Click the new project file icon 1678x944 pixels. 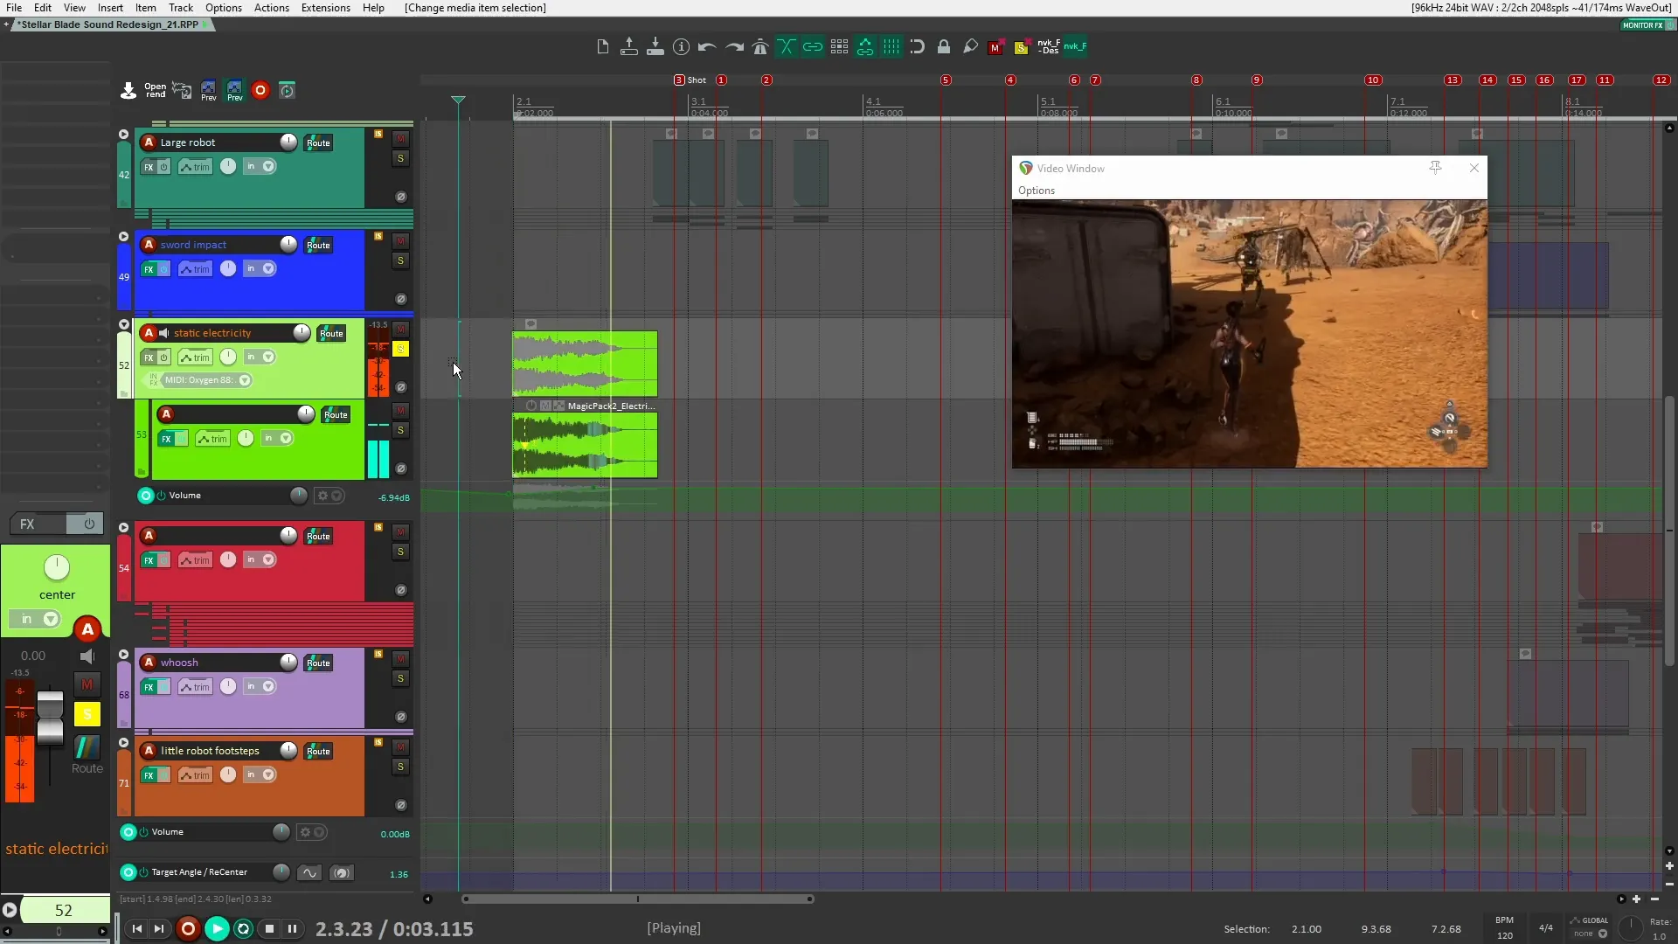coord(602,47)
